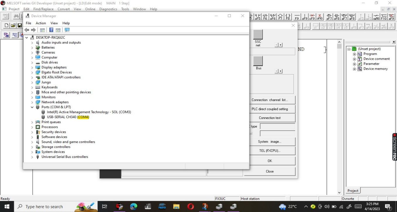
Task: Open the Convert menu
Action: point(64,9)
